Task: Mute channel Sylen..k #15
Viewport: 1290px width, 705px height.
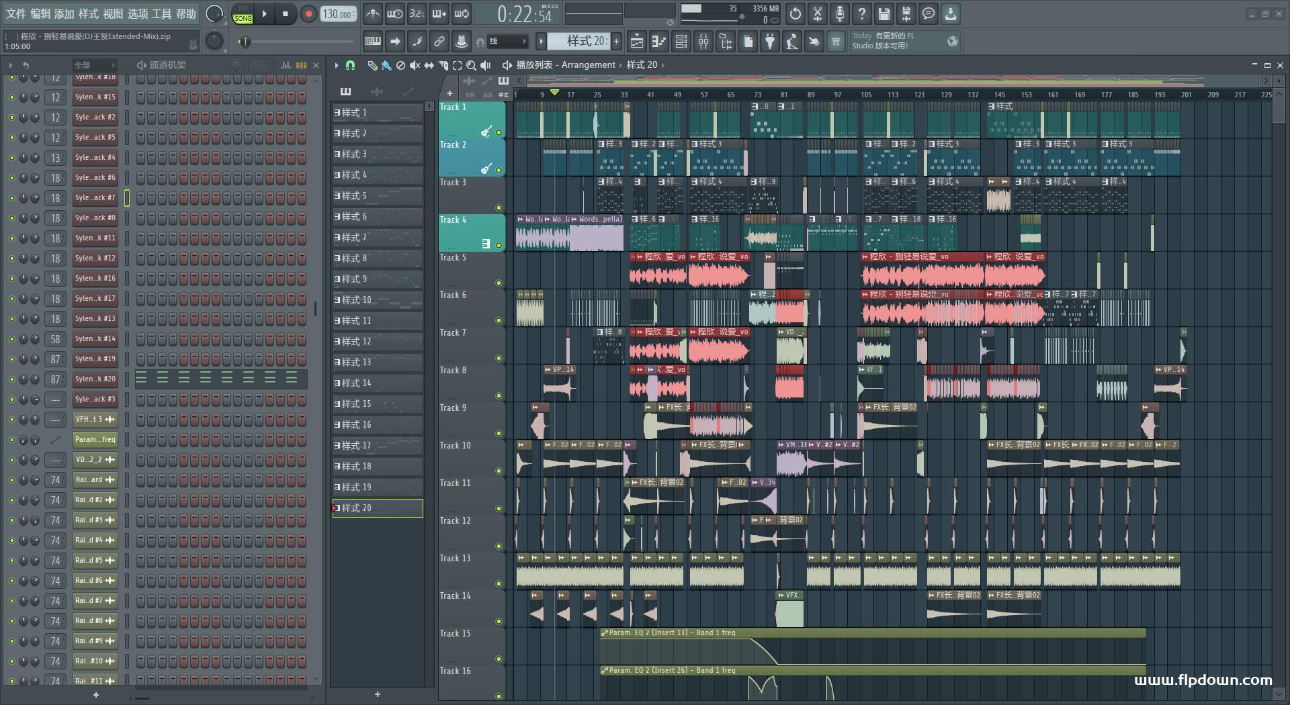Action: coord(11,97)
